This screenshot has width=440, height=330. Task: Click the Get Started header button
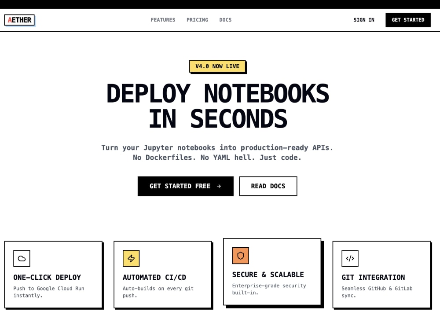408,20
